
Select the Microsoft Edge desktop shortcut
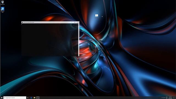(x=2, y=10)
